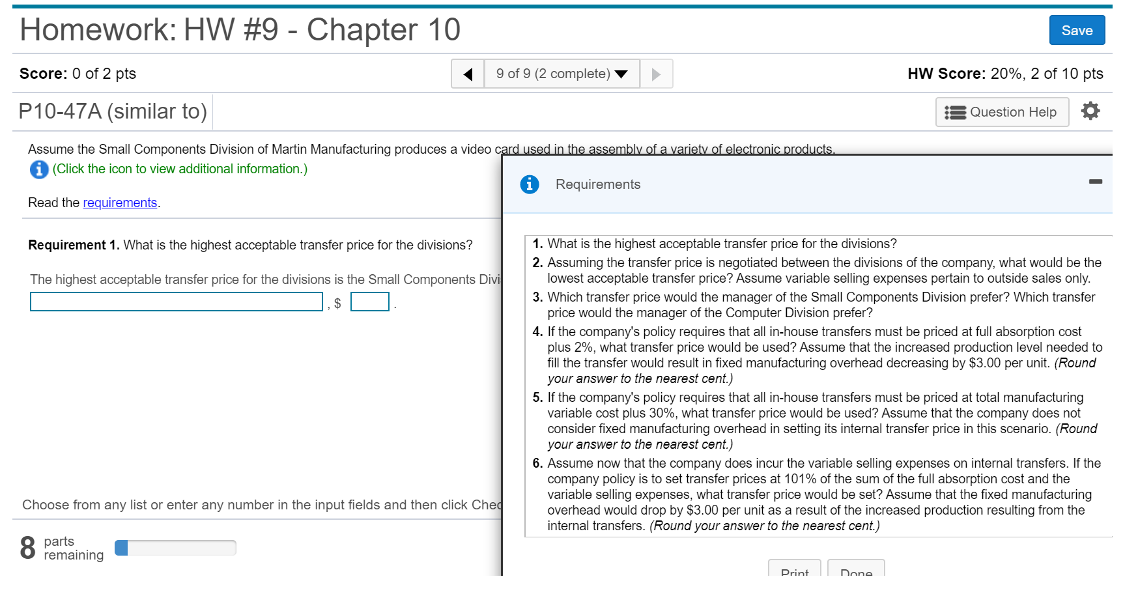Click the Save button
Screen dimensions: 1138x596
[x=1077, y=30]
